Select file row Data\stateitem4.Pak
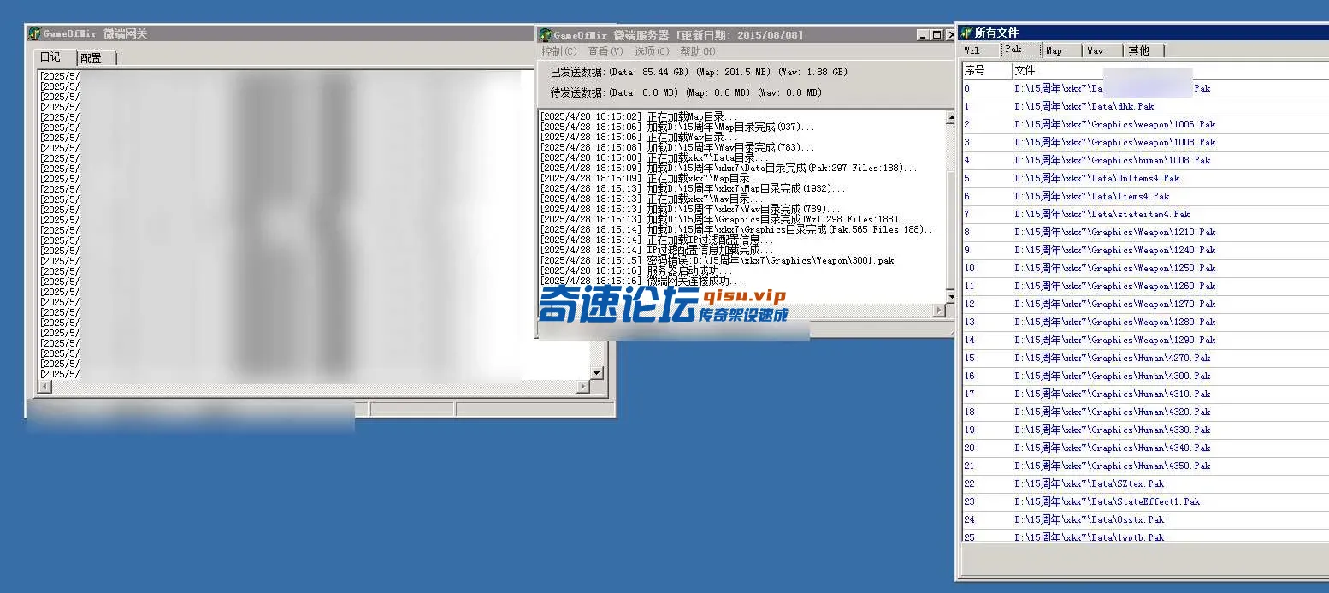The image size is (1329, 593). [x=1144, y=214]
